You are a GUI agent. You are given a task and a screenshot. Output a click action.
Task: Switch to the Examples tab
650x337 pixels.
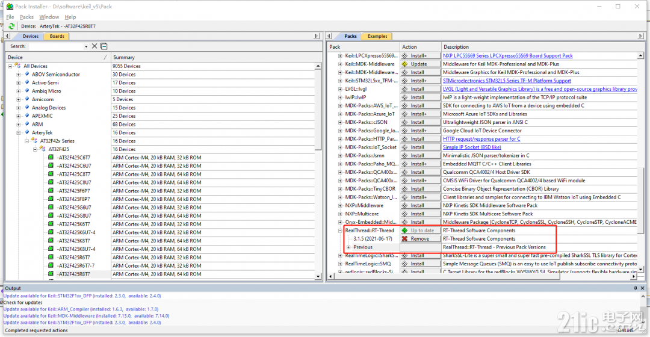pyautogui.click(x=377, y=36)
